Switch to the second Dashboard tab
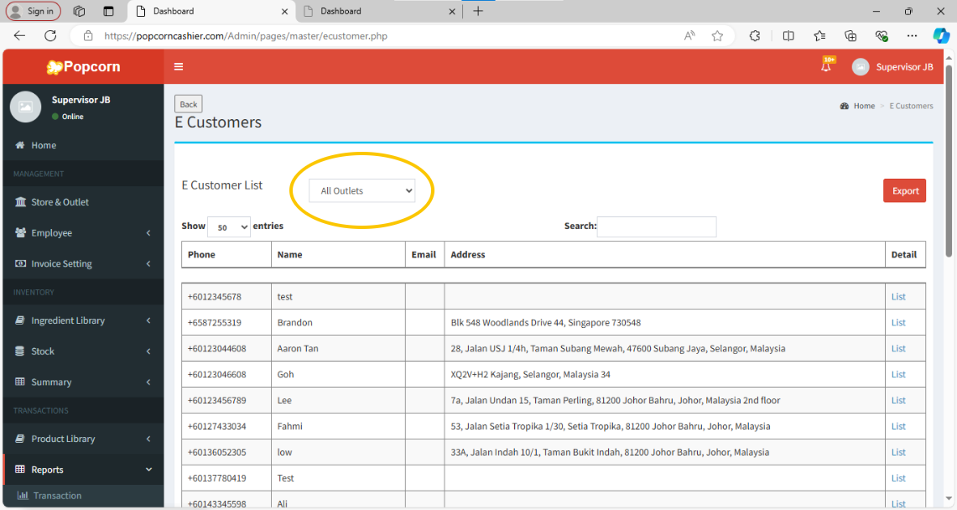Image resolution: width=957 pixels, height=510 pixels. (x=378, y=11)
